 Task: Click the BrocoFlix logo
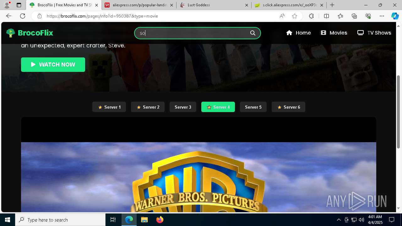click(x=30, y=33)
